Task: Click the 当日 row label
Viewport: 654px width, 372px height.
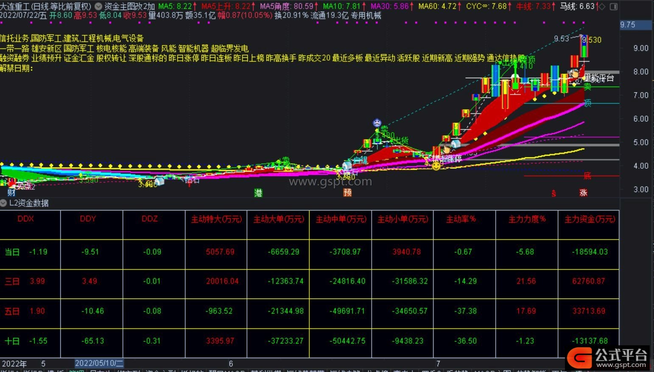Action: point(12,252)
